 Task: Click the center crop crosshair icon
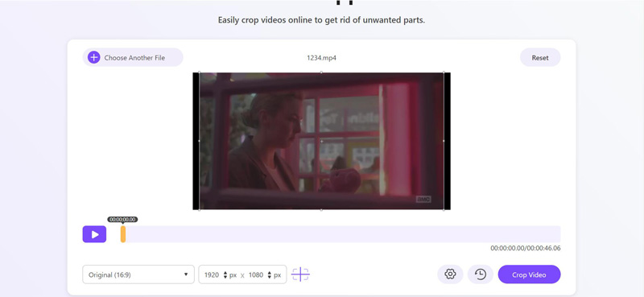(300, 274)
